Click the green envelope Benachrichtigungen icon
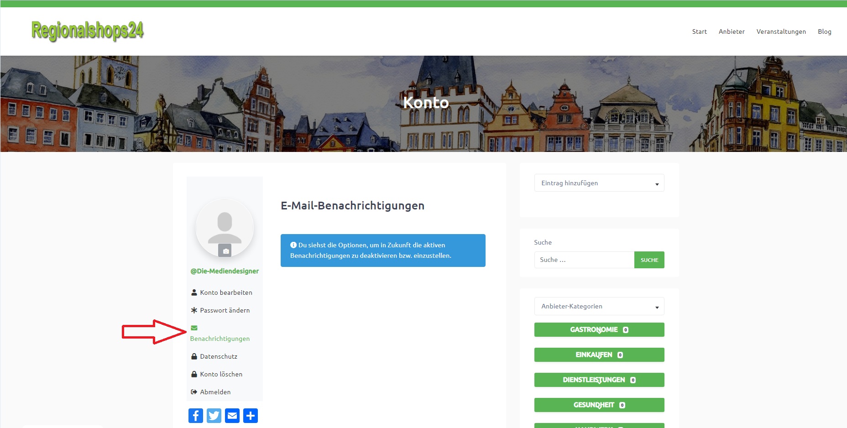This screenshot has width=847, height=428. (x=194, y=328)
